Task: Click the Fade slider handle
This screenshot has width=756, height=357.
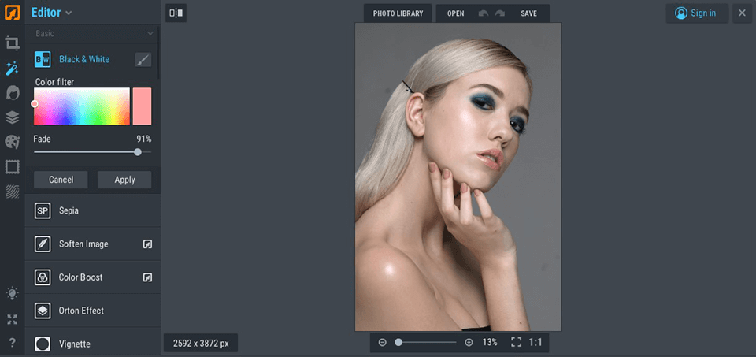Action: [138, 152]
